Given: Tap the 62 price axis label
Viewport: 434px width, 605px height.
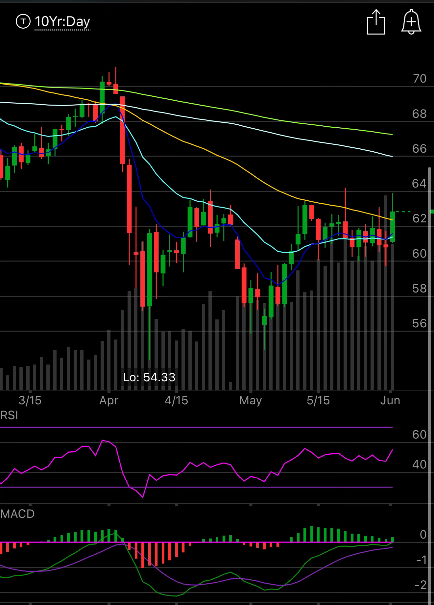Looking at the screenshot, I should click(420, 218).
